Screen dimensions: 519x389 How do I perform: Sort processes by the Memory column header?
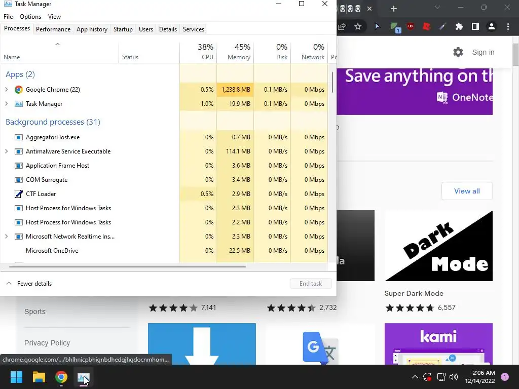coord(235,52)
